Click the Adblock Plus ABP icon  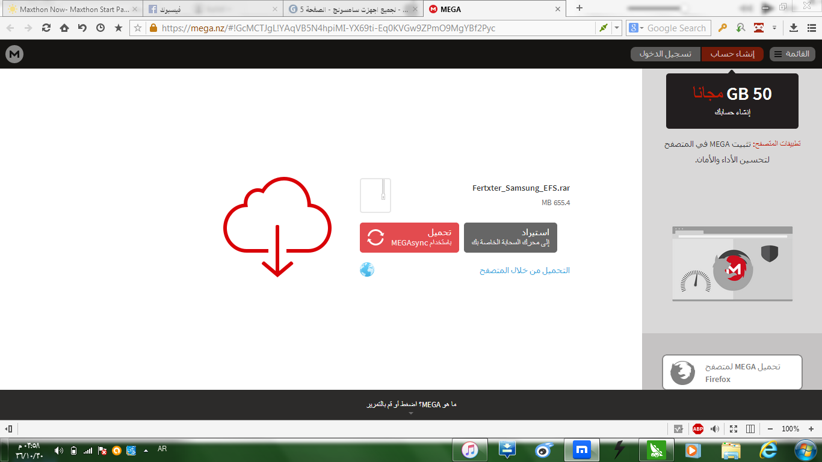pyautogui.click(x=697, y=429)
